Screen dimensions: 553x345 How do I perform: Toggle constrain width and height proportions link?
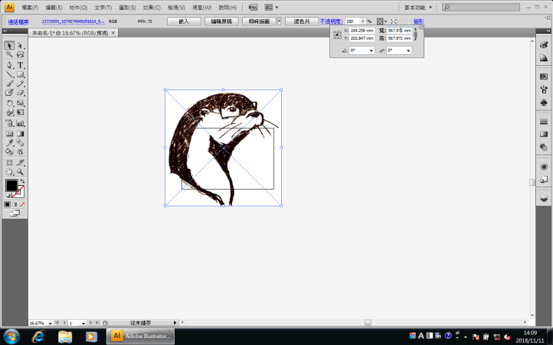click(x=416, y=34)
